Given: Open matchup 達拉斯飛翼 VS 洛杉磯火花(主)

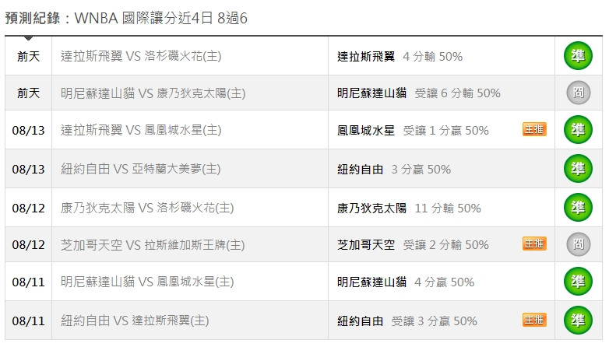Looking at the screenshot, I should point(141,56).
